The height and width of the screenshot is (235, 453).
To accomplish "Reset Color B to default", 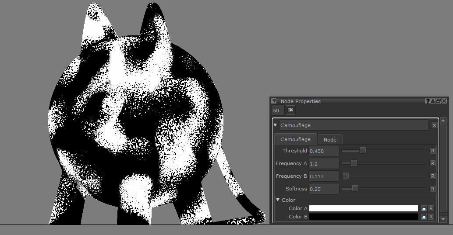I will (x=431, y=217).
